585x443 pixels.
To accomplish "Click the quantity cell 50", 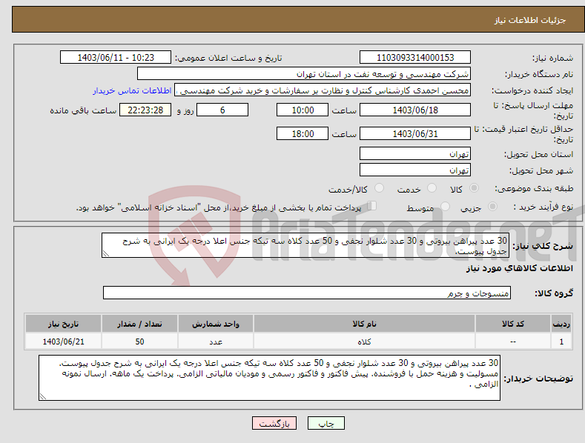I will (139, 342).
